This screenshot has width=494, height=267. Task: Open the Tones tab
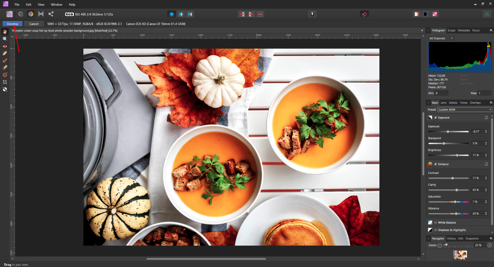[464, 103]
